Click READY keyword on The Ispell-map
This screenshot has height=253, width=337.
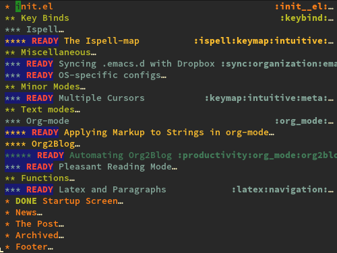click(45, 41)
